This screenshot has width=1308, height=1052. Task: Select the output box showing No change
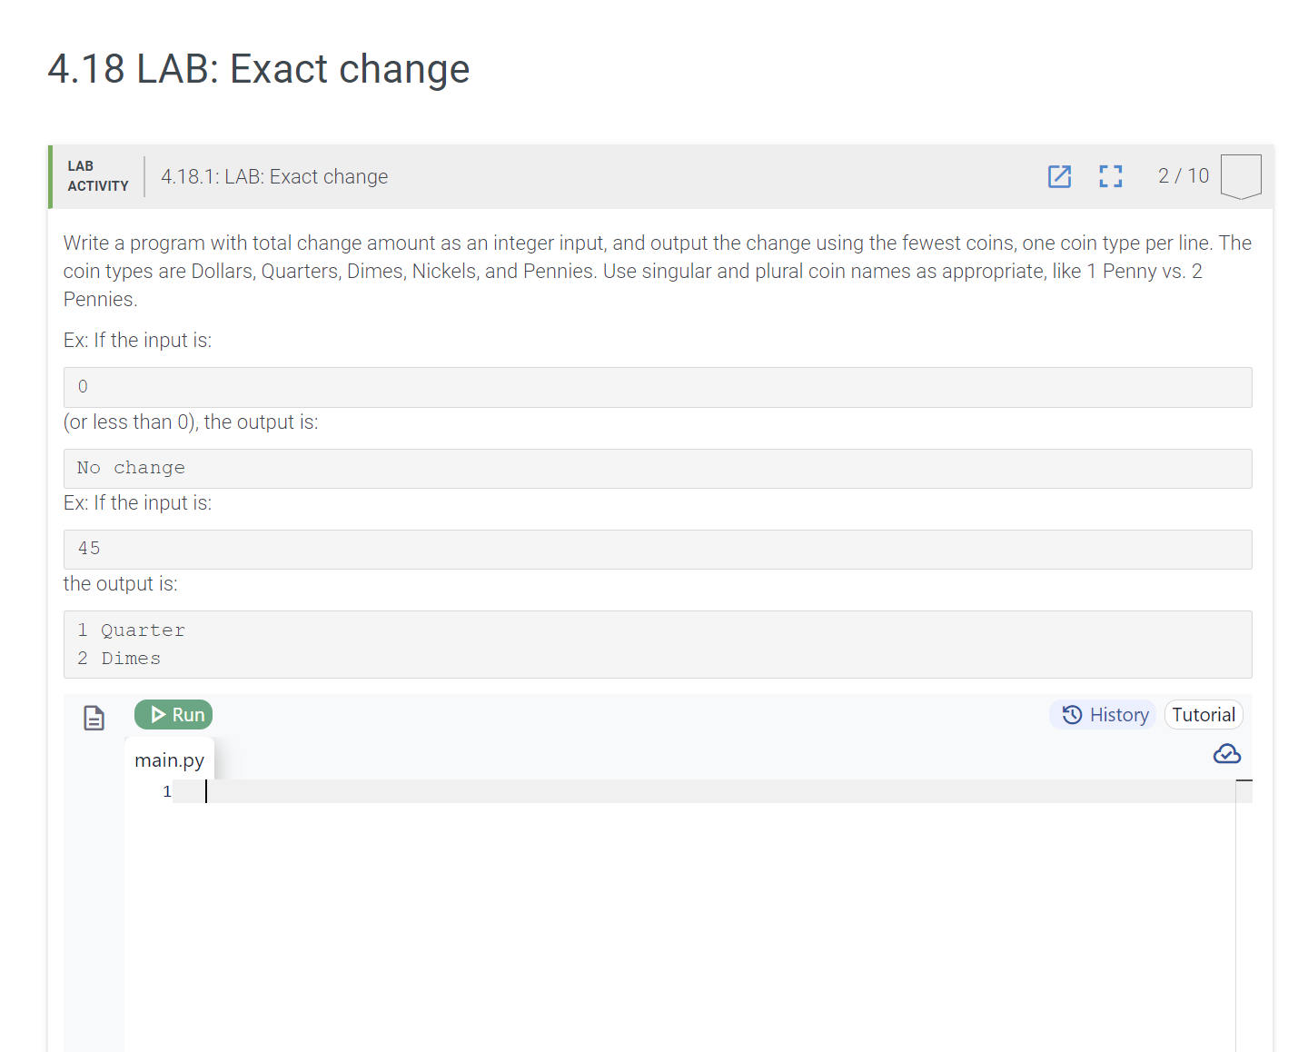[657, 468]
